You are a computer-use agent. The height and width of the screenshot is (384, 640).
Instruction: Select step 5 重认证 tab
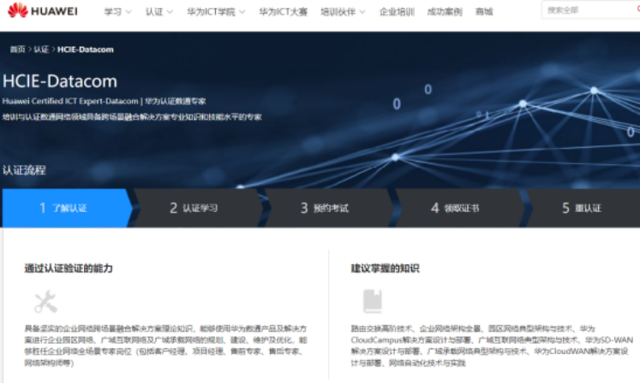pos(583,208)
